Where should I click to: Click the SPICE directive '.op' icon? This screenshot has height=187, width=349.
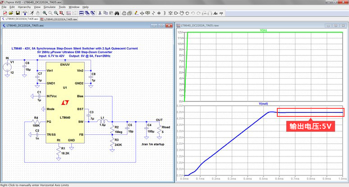[221, 13]
